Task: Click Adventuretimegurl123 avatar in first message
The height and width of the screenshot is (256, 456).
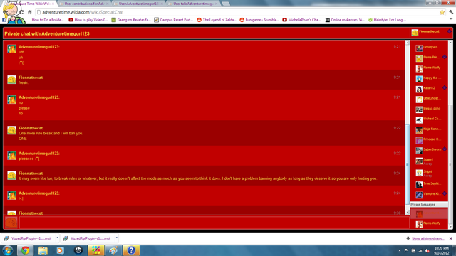Action: click(11, 49)
